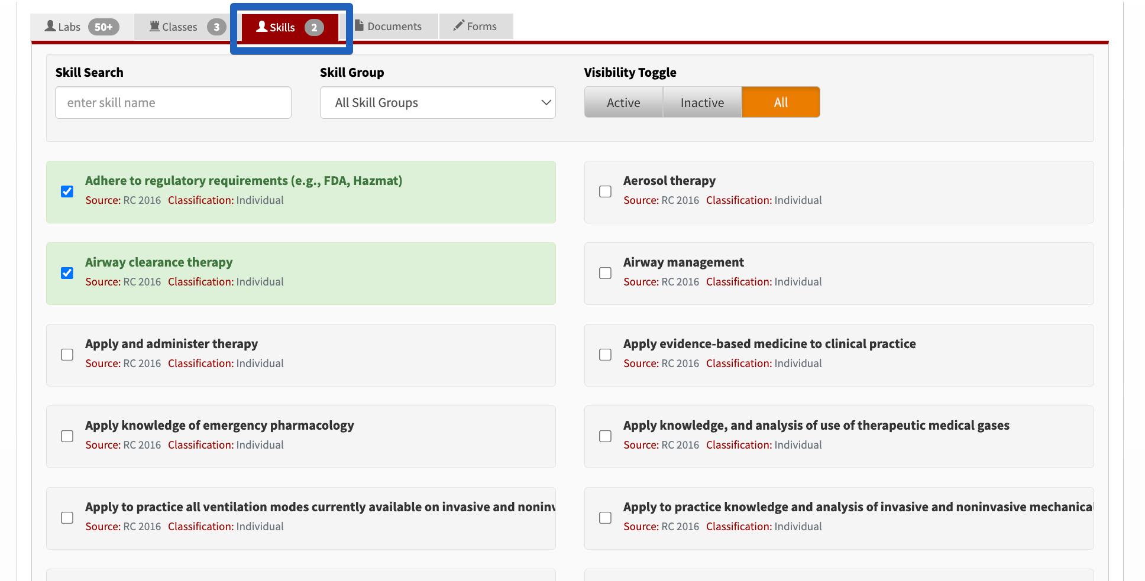Viewport: 1145px width, 581px height.
Task: Click the 50+ badge on Labs
Action: (x=103, y=27)
